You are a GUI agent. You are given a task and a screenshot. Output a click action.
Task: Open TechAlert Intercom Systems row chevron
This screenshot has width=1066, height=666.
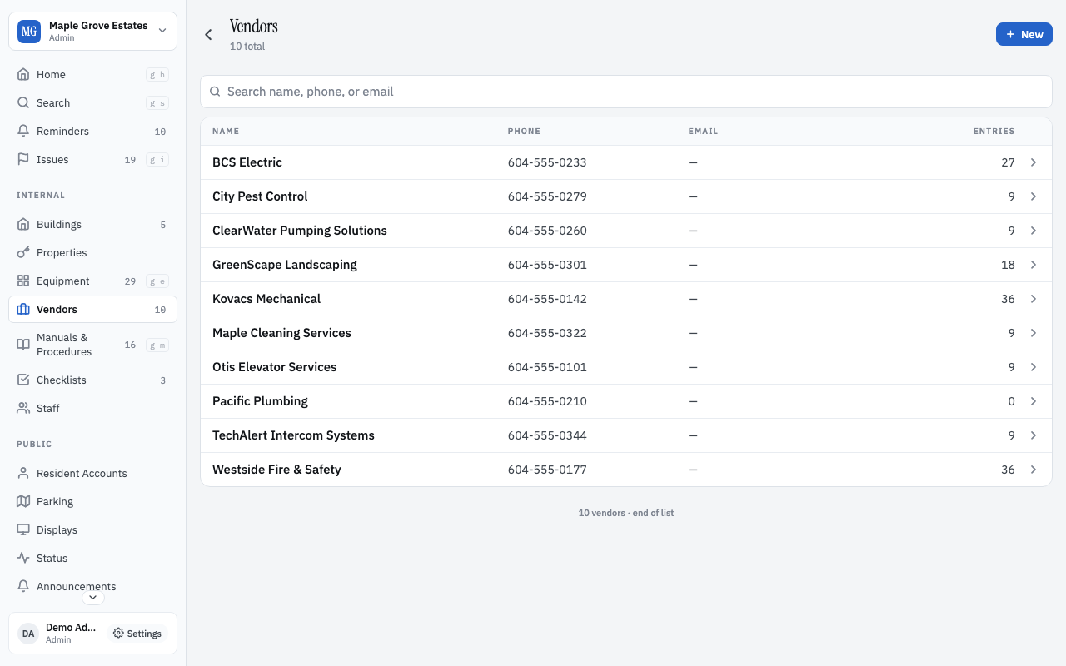[1034, 435]
